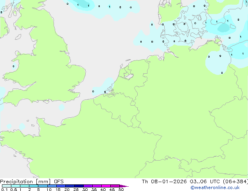Click the 20–25 mm legend color box

point(70,186)
